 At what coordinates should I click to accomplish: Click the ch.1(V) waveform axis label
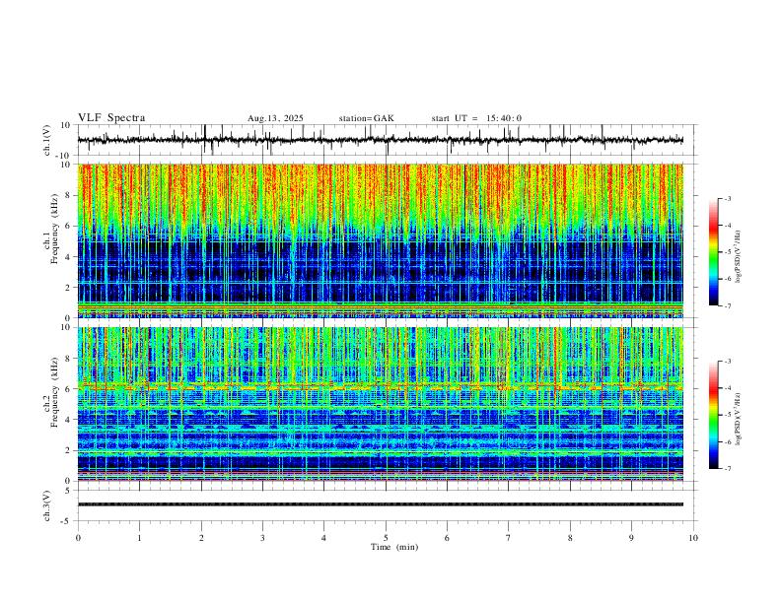coord(47,140)
